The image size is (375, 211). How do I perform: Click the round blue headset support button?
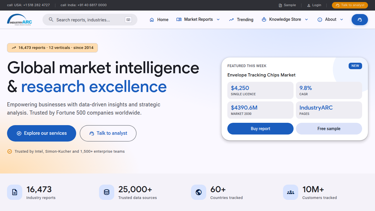pyautogui.click(x=360, y=20)
